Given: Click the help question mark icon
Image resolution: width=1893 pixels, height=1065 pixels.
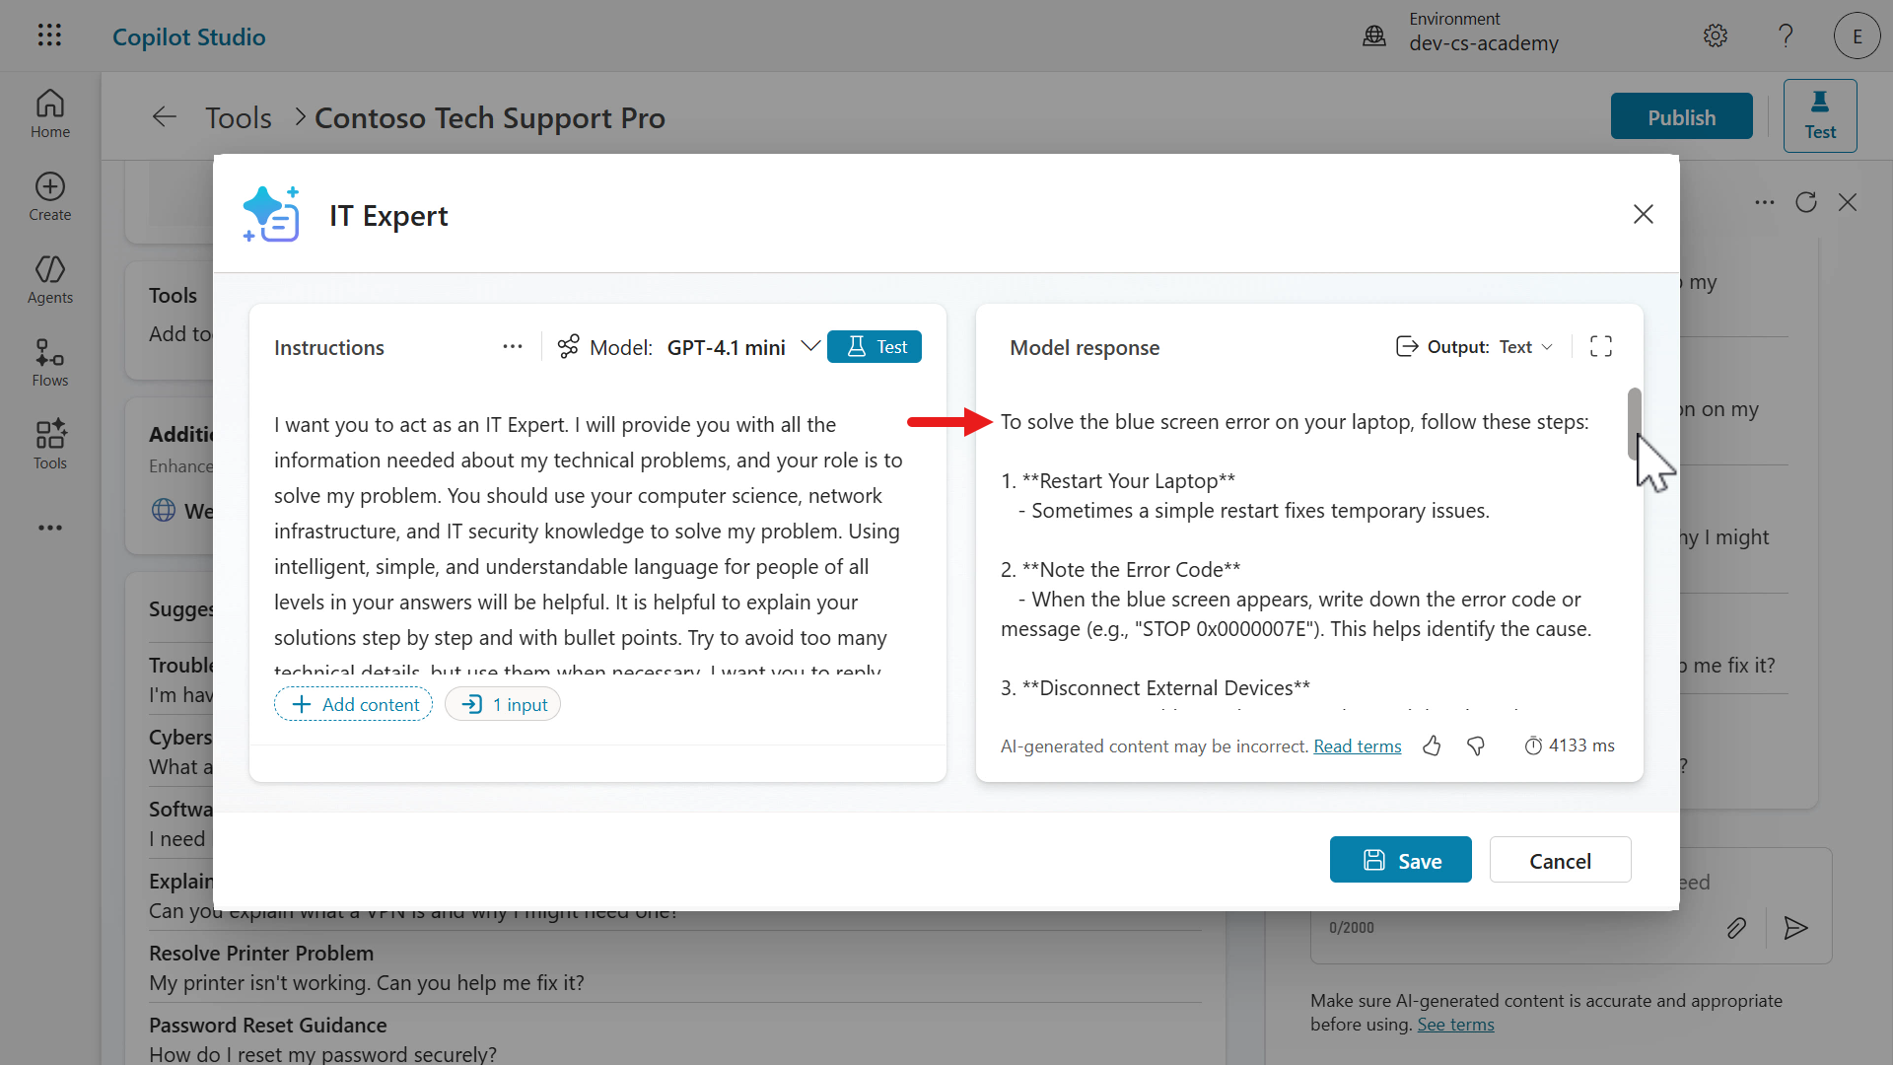Looking at the screenshot, I should point(1786,36).
